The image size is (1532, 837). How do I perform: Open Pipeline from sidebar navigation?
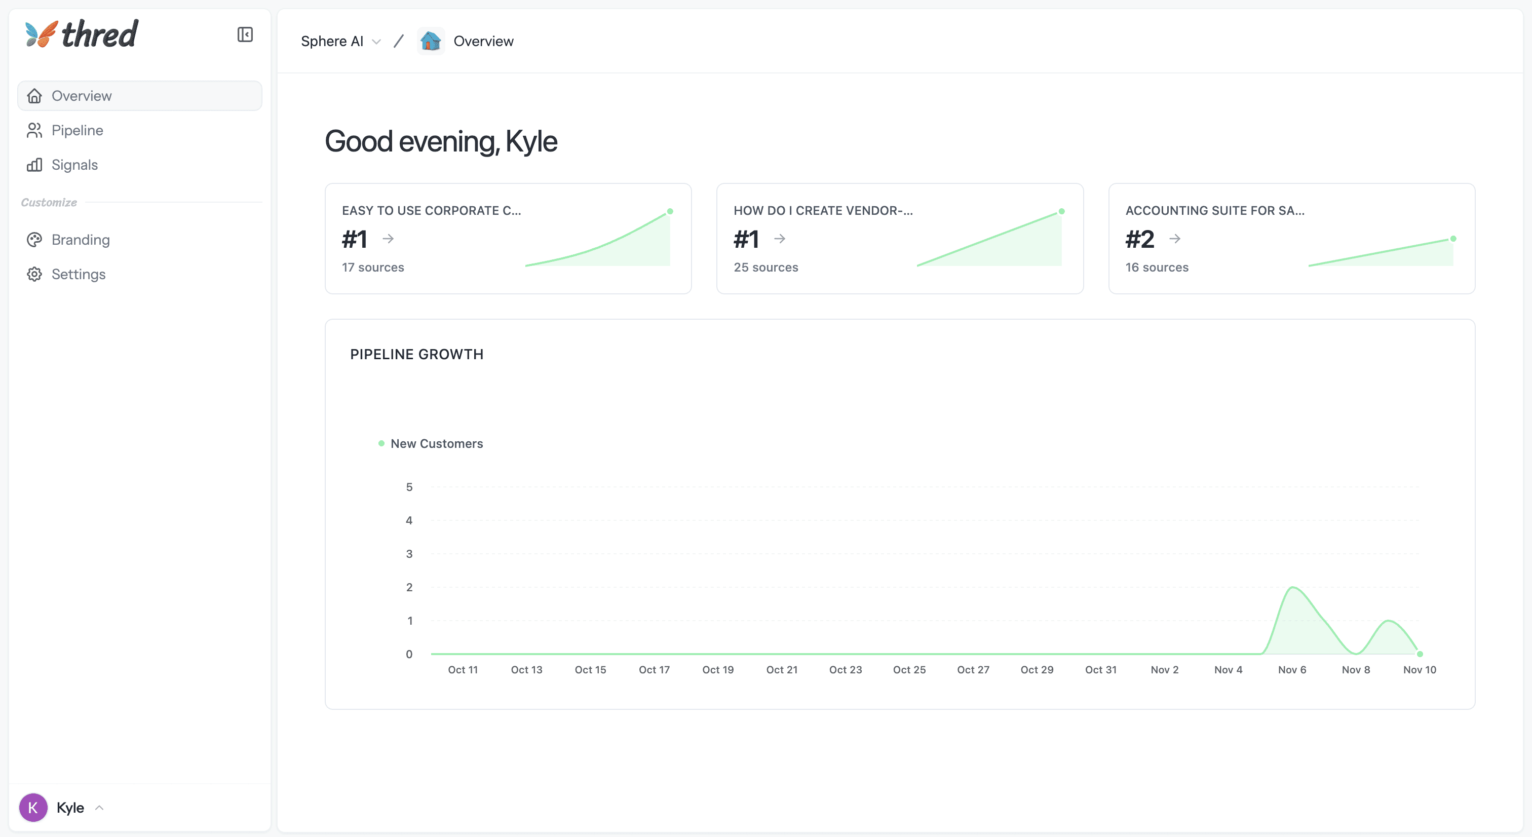(78, 130)
